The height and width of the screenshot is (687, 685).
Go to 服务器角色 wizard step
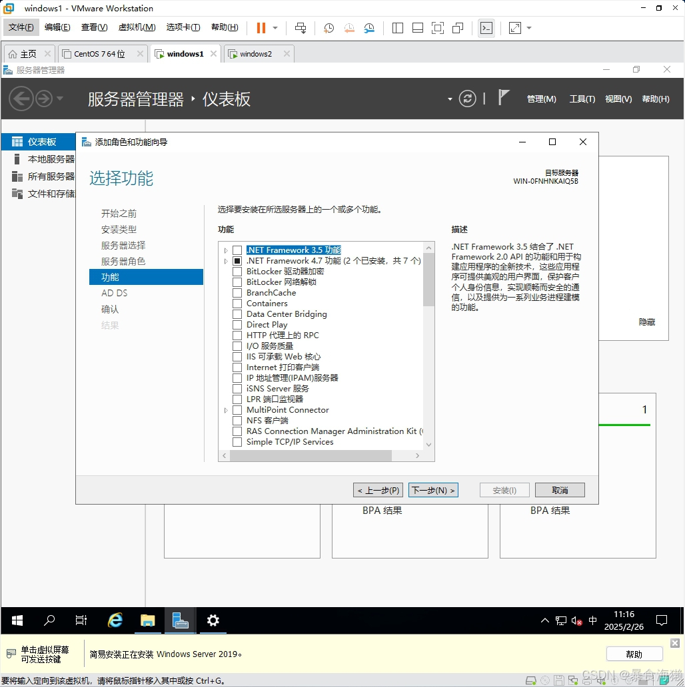[x=123, y=261]
